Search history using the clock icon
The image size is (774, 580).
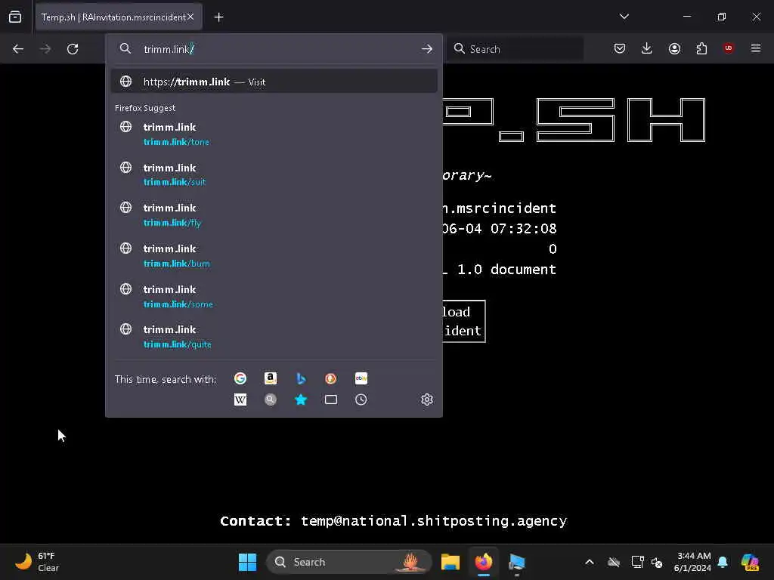(x=361, y=400)
